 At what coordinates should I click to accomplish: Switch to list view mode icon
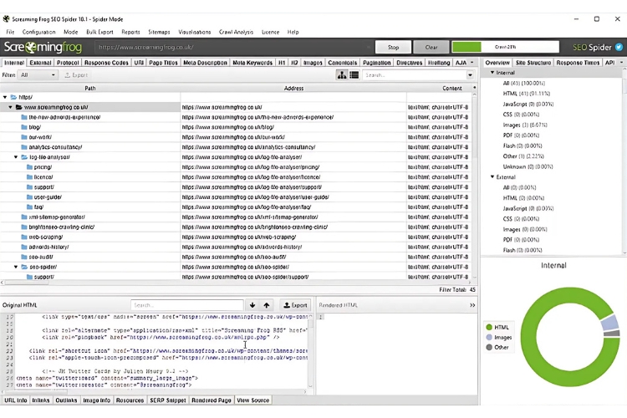point(354,74)
